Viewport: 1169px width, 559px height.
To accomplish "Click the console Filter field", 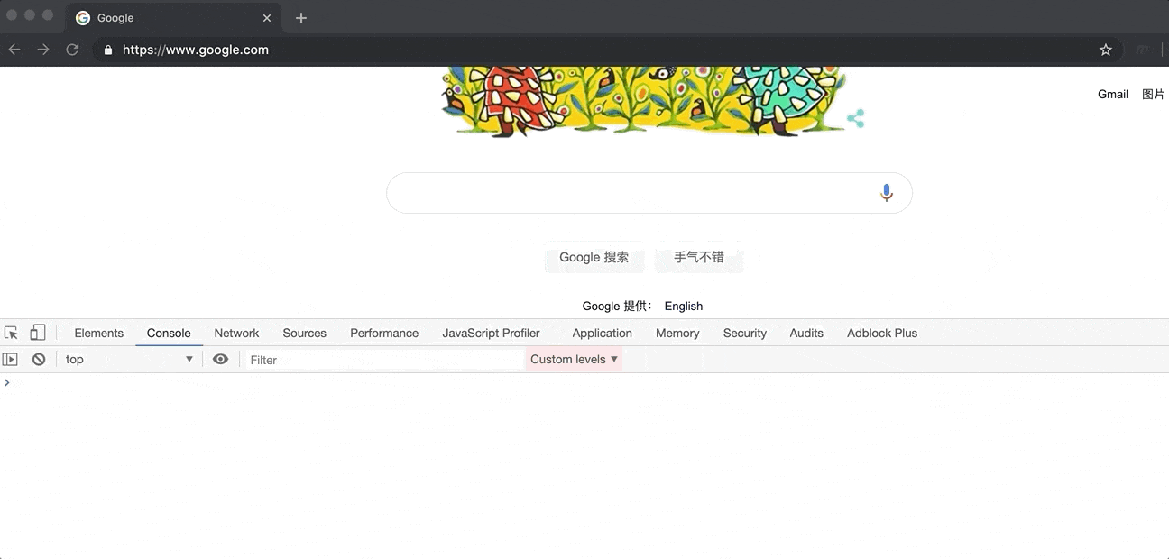I will coord(385,360).
